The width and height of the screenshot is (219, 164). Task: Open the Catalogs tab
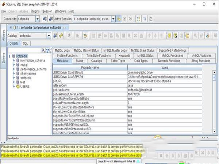tap(96, 61)
